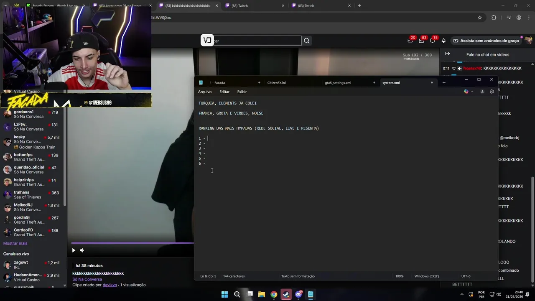Click the Twitch chat scrollbar
Viewport: 535px width, 301px height.
click(x=532, y=229)
